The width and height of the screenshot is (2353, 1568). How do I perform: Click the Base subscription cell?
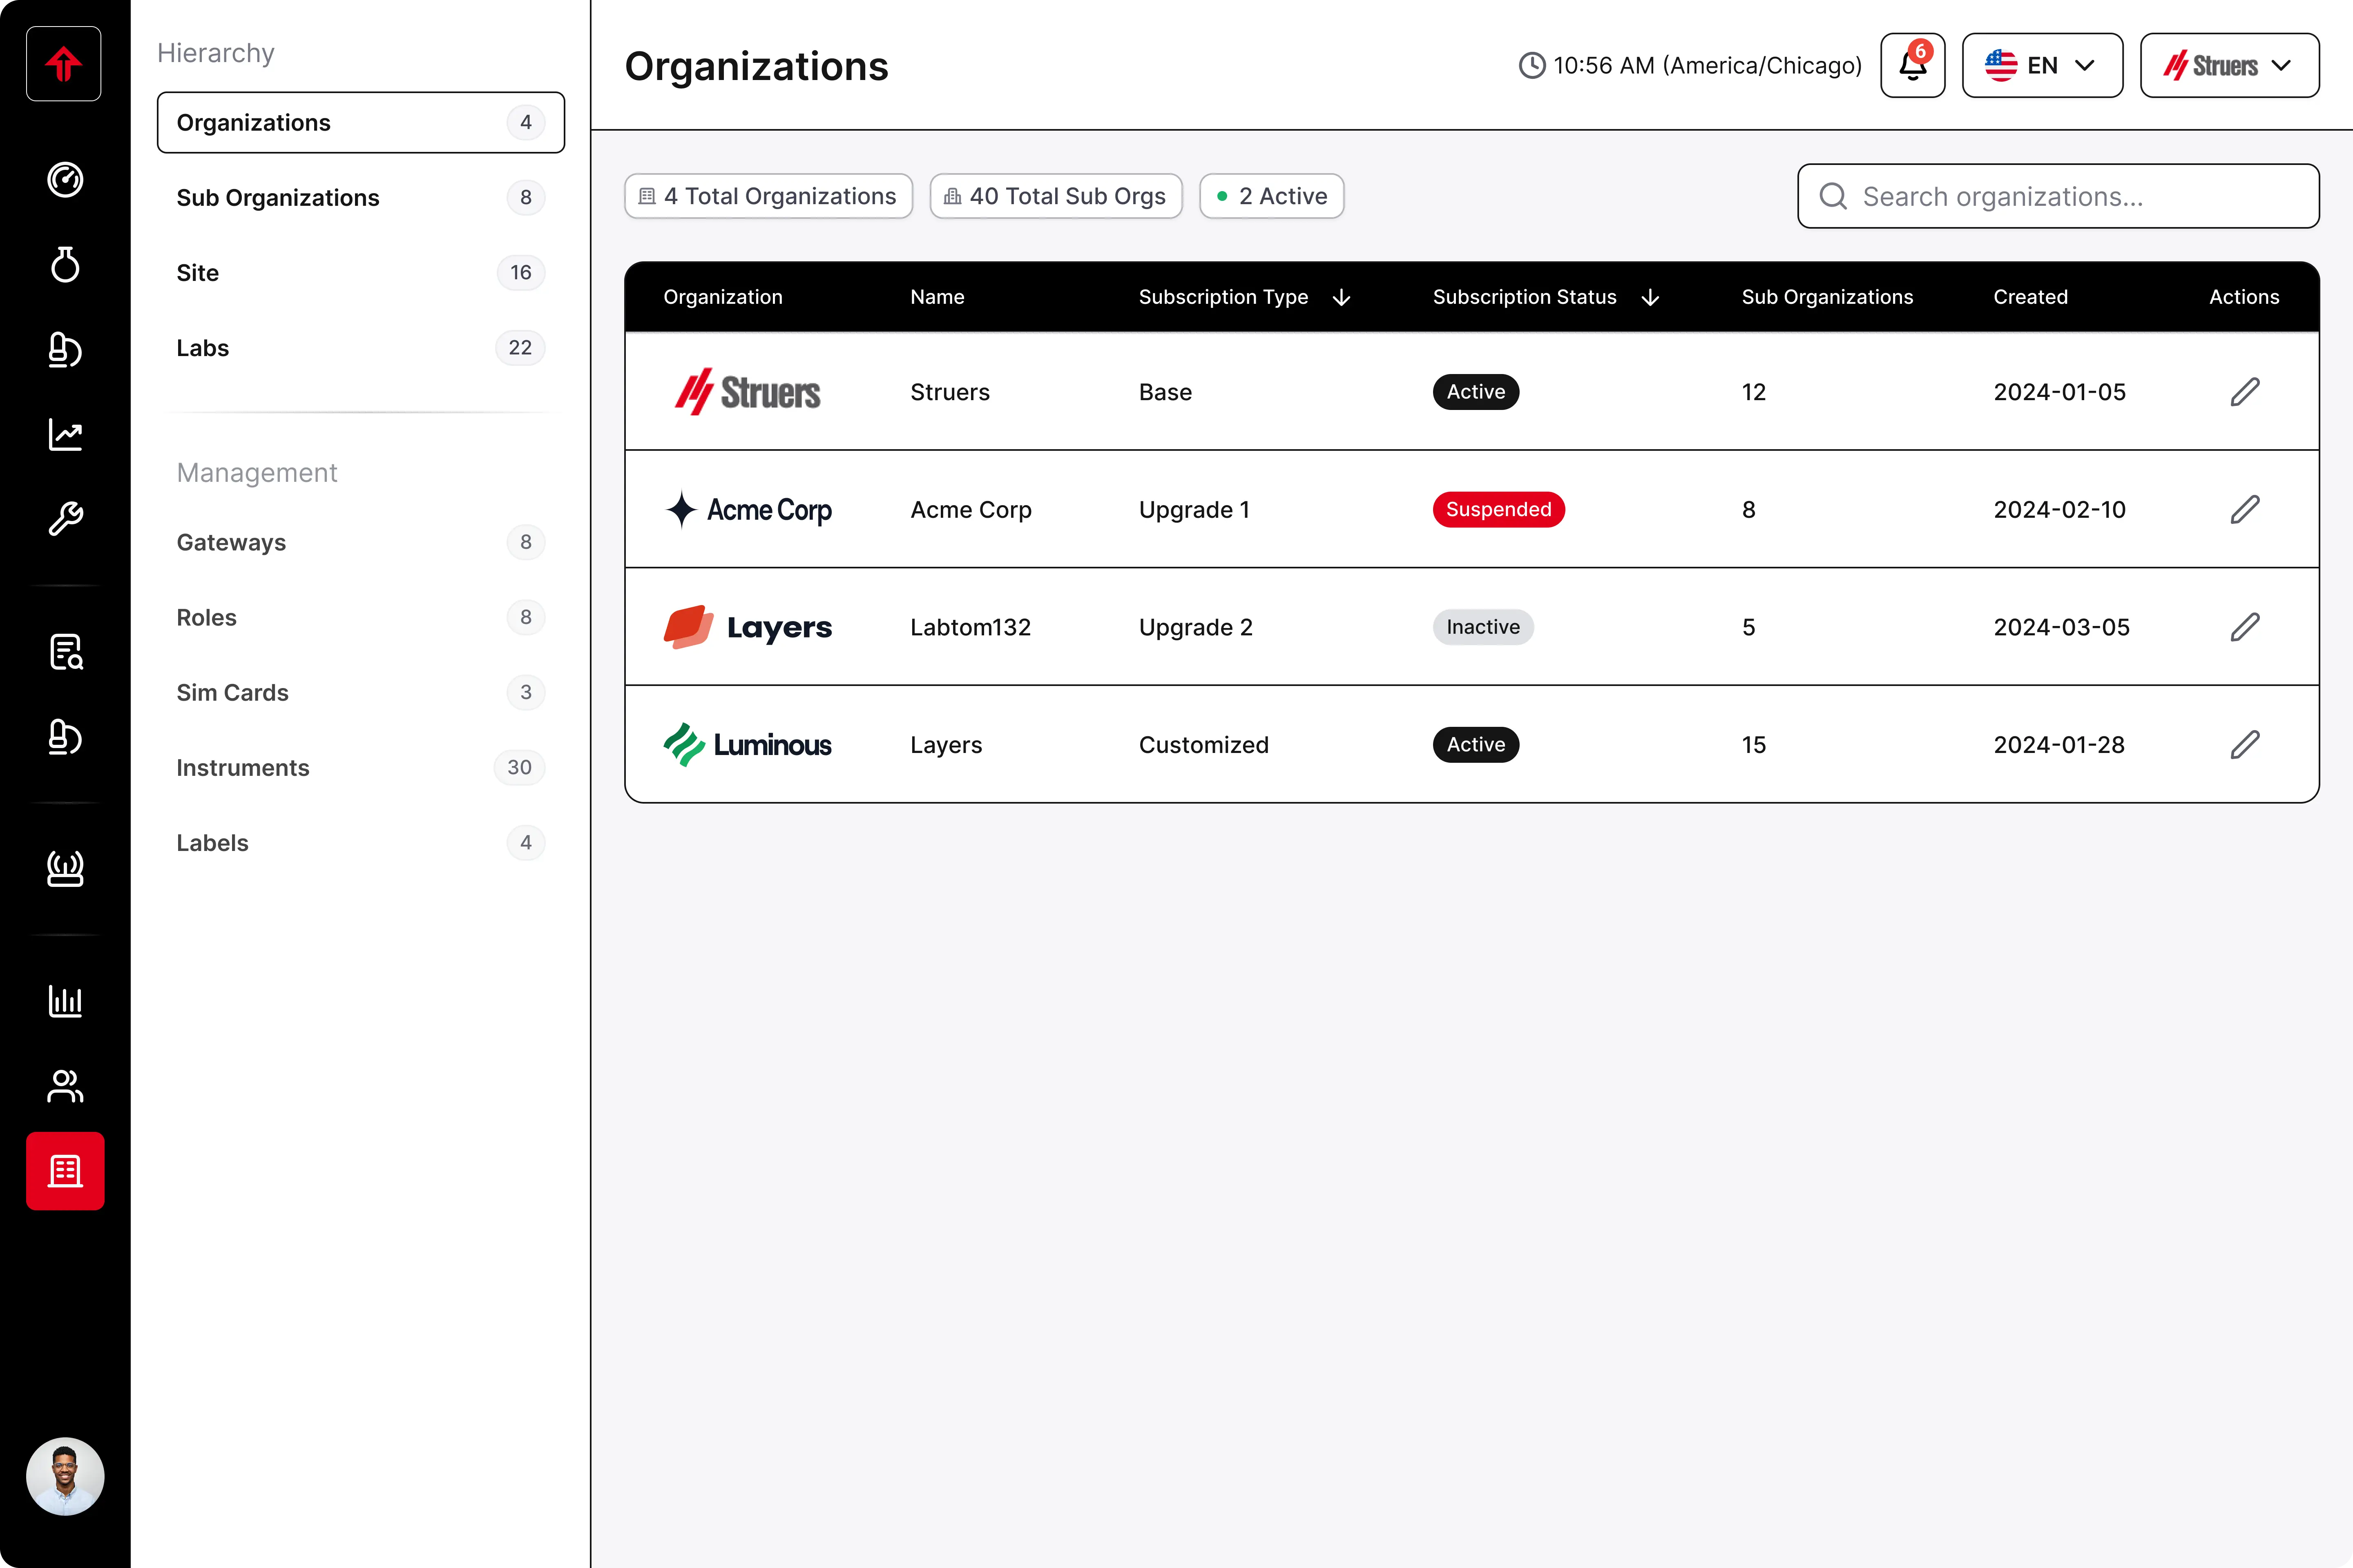click(1165, 392)
